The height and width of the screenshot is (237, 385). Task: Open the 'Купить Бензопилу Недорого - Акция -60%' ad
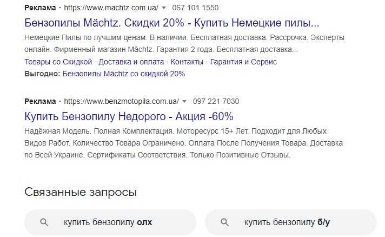pos(129,116)
